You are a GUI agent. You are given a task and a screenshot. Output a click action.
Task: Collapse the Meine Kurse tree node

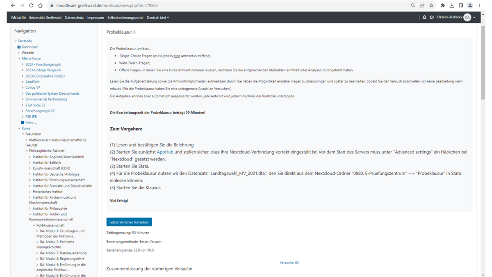coord(19,58)
